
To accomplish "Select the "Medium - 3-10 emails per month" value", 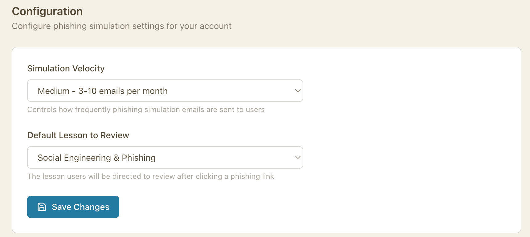I will pyautogui.click(x=102, y=91).
